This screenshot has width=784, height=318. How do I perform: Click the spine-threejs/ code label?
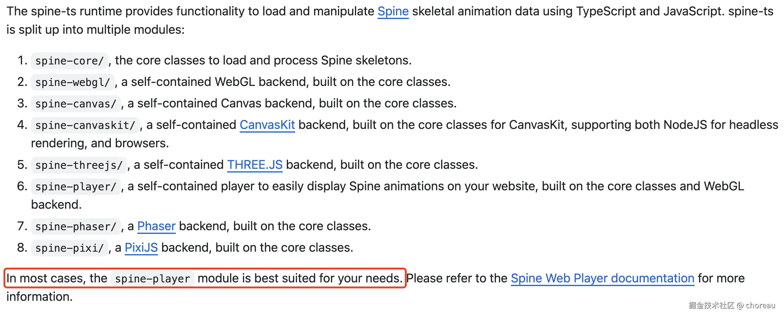(79, 165)
